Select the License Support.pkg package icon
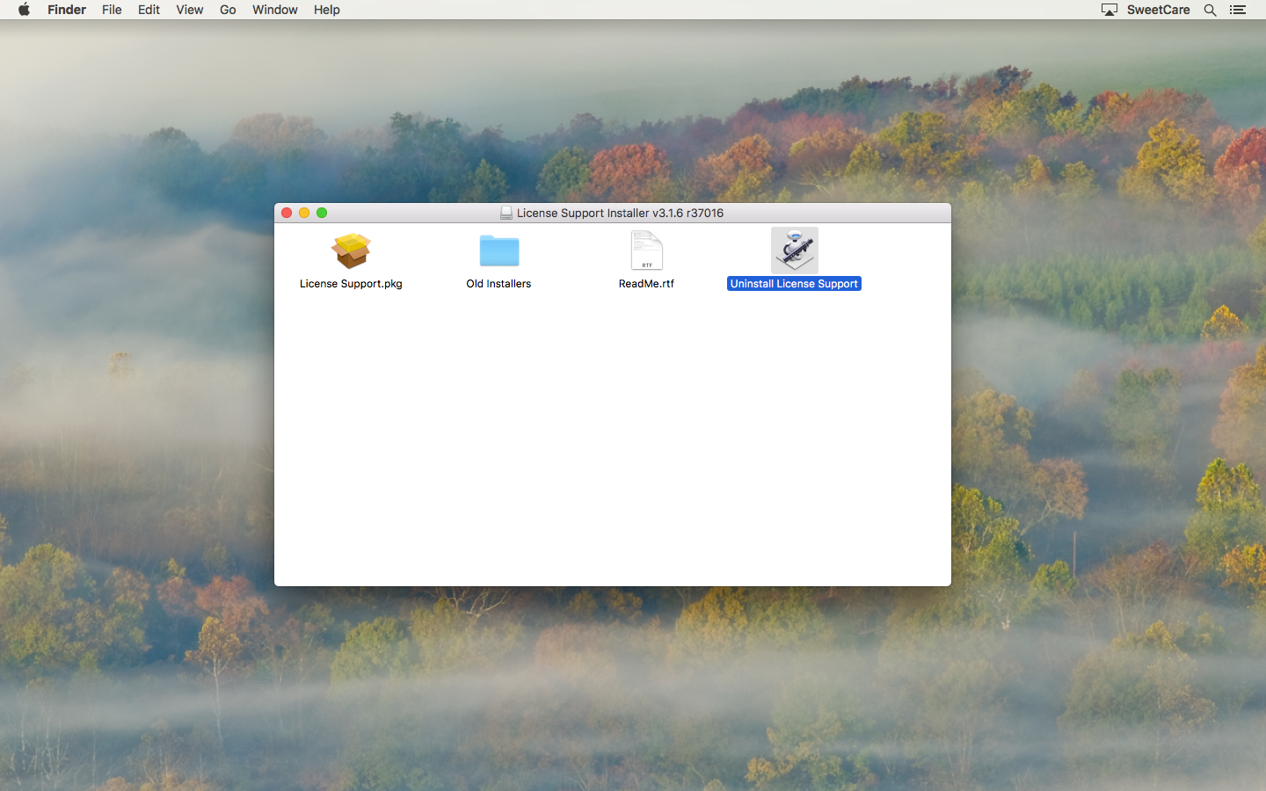The width and height of the screenshot is (1266, 791). click(x=351, y=251)
